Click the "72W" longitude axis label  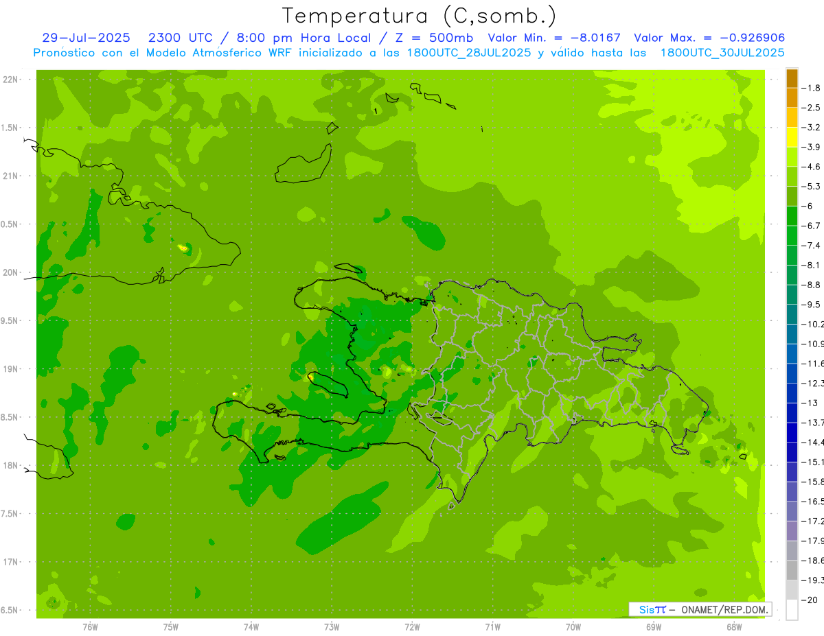tap(412, 626)
